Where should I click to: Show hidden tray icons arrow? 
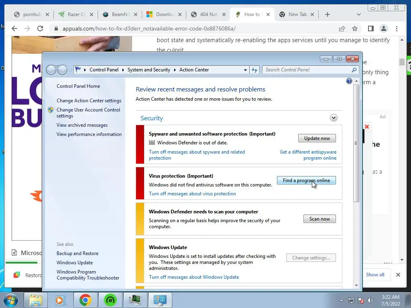pyautogui.click(x=341, y=300)
